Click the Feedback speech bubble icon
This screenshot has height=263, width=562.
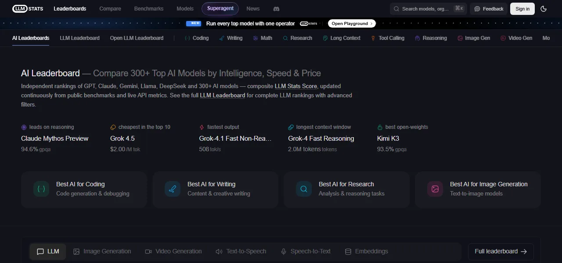click(477, 9)
